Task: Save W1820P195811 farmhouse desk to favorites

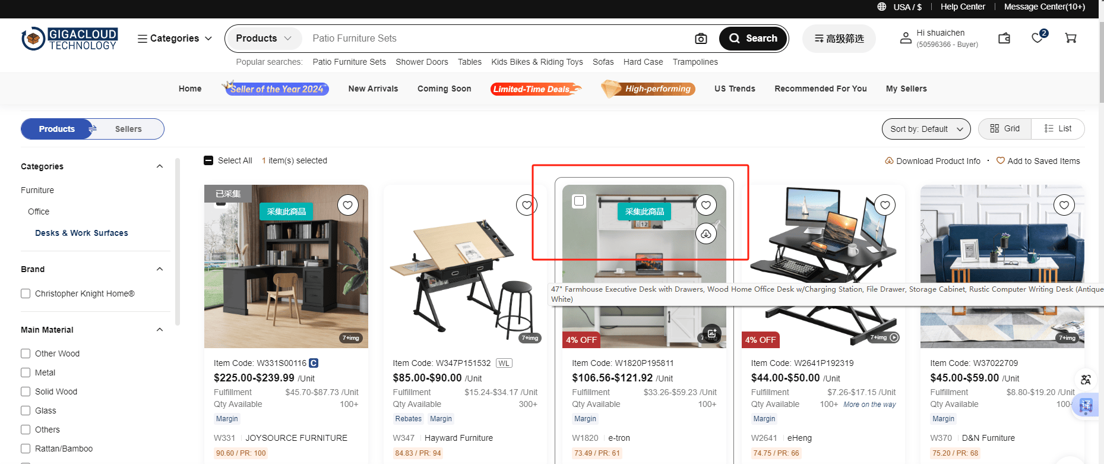Action: [x=706, y=205]
